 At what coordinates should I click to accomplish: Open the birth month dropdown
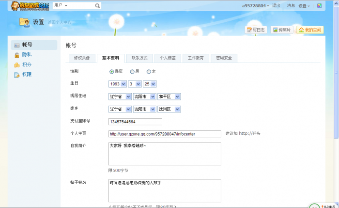pyautogui.click(x=135, y=84)
